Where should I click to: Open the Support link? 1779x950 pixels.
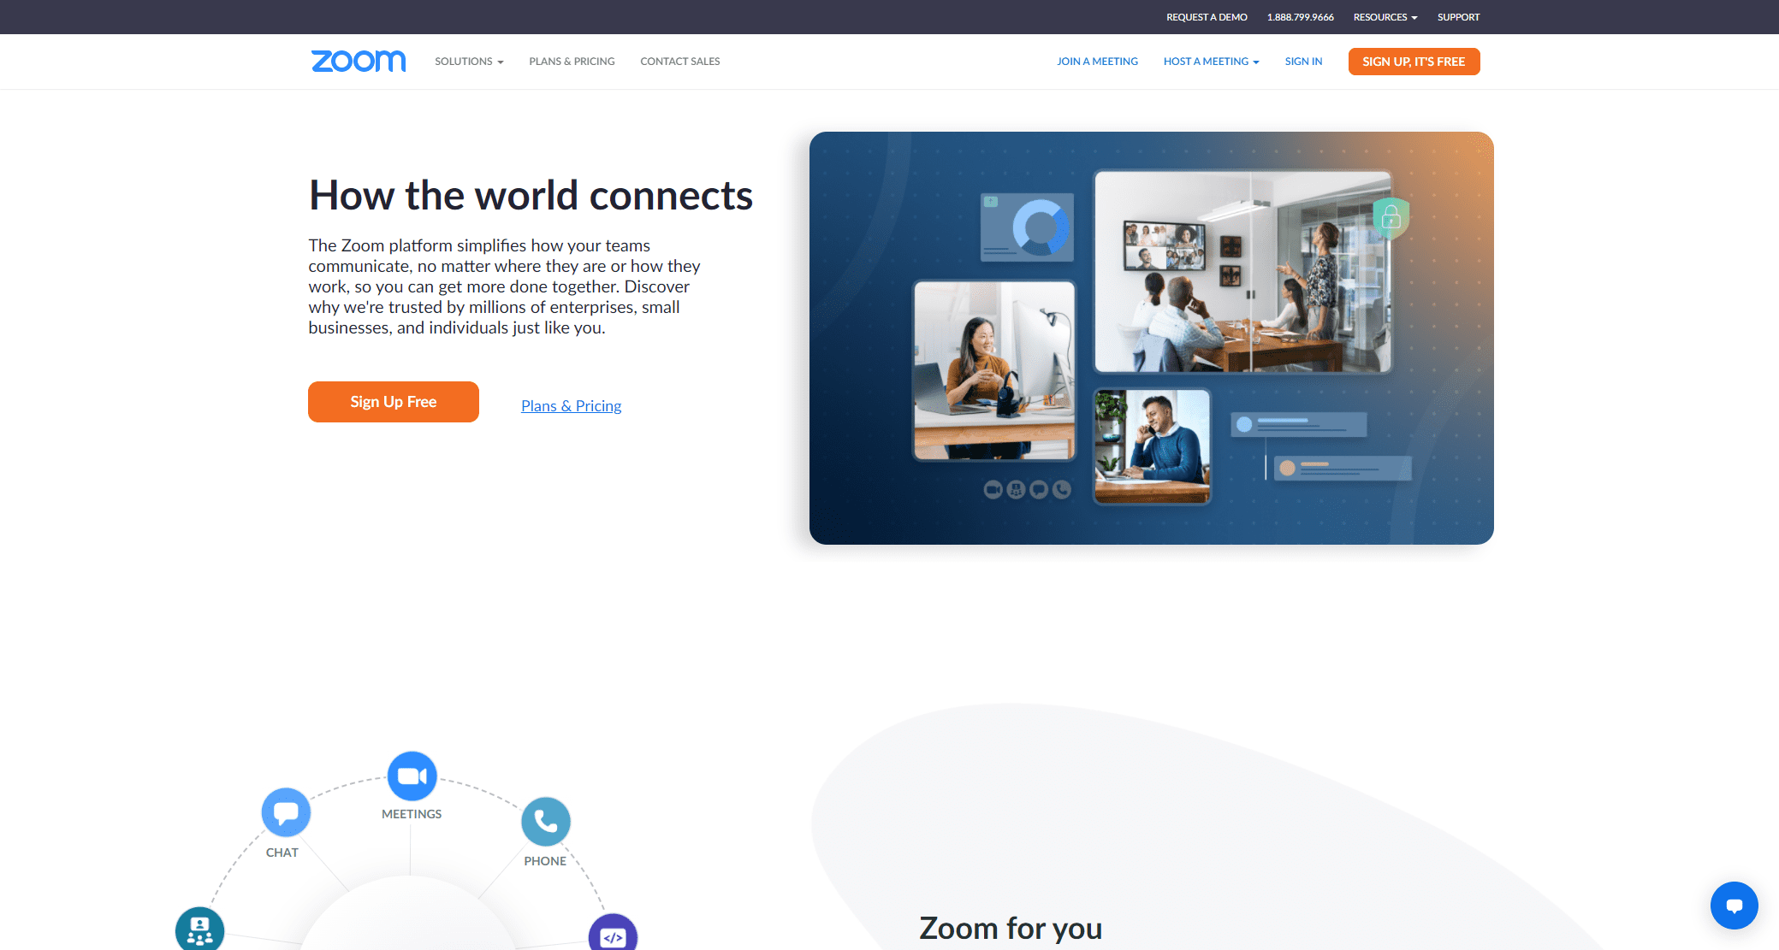(1458, 17)
